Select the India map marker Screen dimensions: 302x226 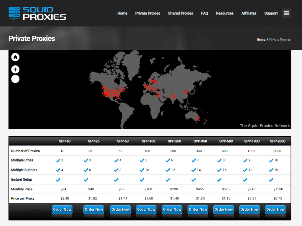pos(173,96)
